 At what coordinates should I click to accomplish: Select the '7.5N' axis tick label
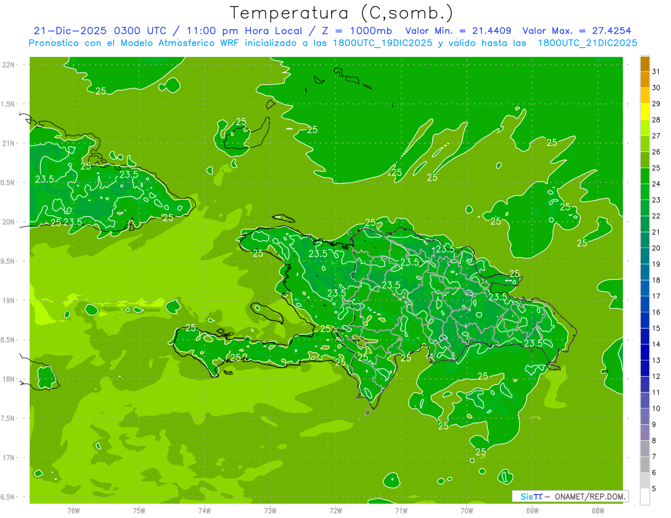[8, 419]
